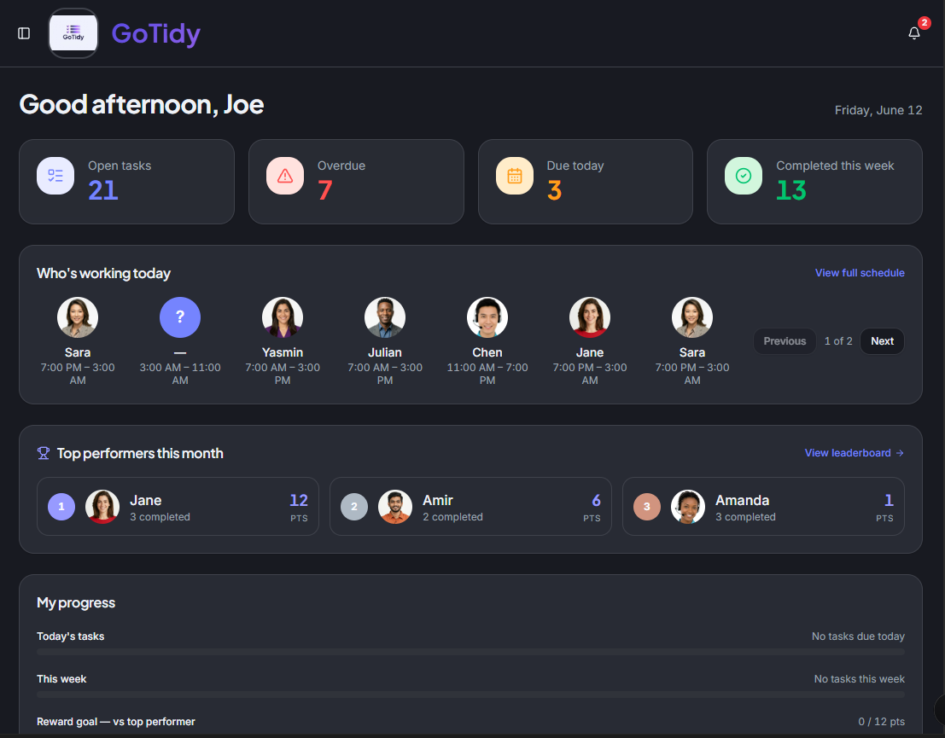Click the Previous page button
This screenshot has height=738, width=945.
point(785,341)
